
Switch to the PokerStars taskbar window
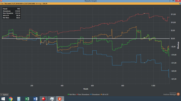tap(43, 99)
